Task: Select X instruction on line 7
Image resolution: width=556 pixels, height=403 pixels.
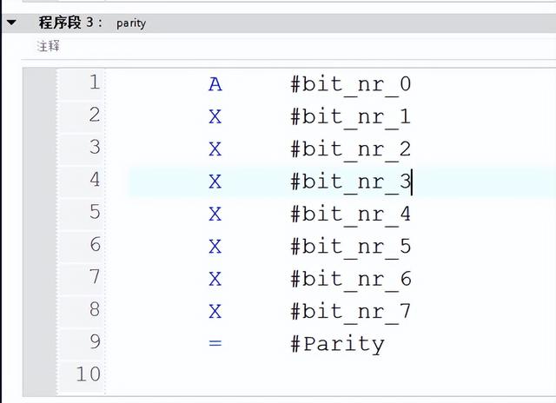Action: pos(215,279)
